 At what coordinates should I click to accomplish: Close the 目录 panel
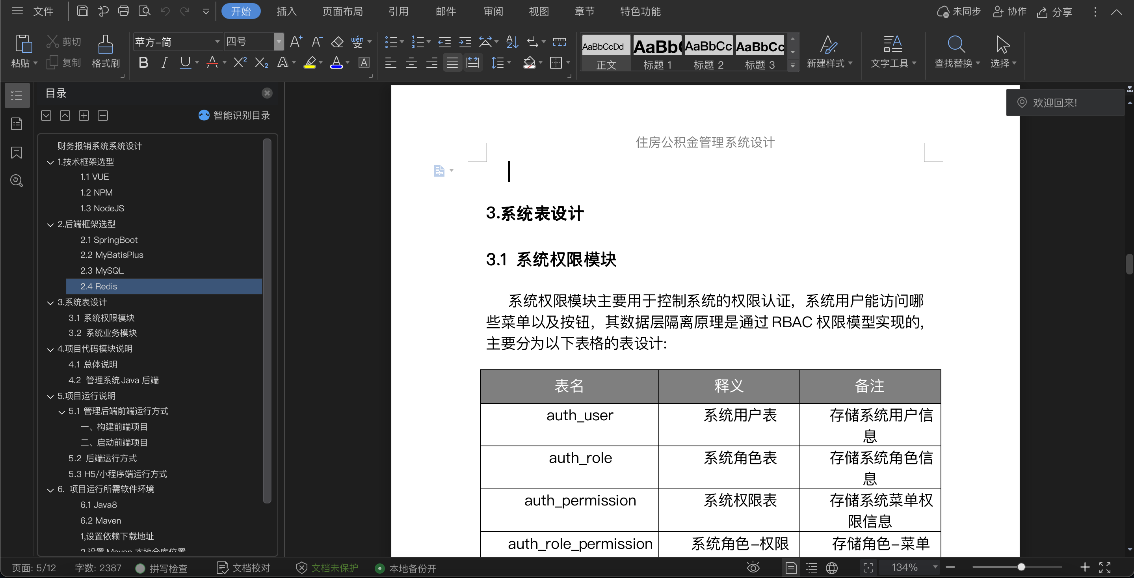[267, 93]
